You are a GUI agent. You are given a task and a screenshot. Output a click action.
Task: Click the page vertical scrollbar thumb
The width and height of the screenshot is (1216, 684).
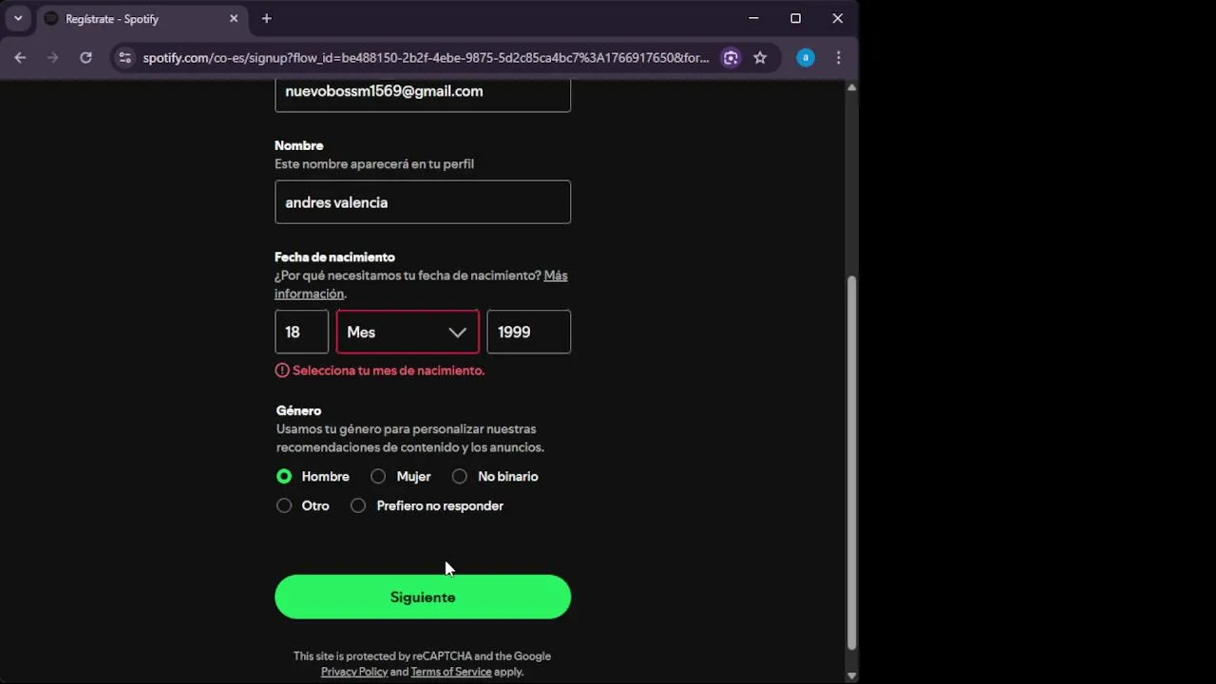pos(851,462)
